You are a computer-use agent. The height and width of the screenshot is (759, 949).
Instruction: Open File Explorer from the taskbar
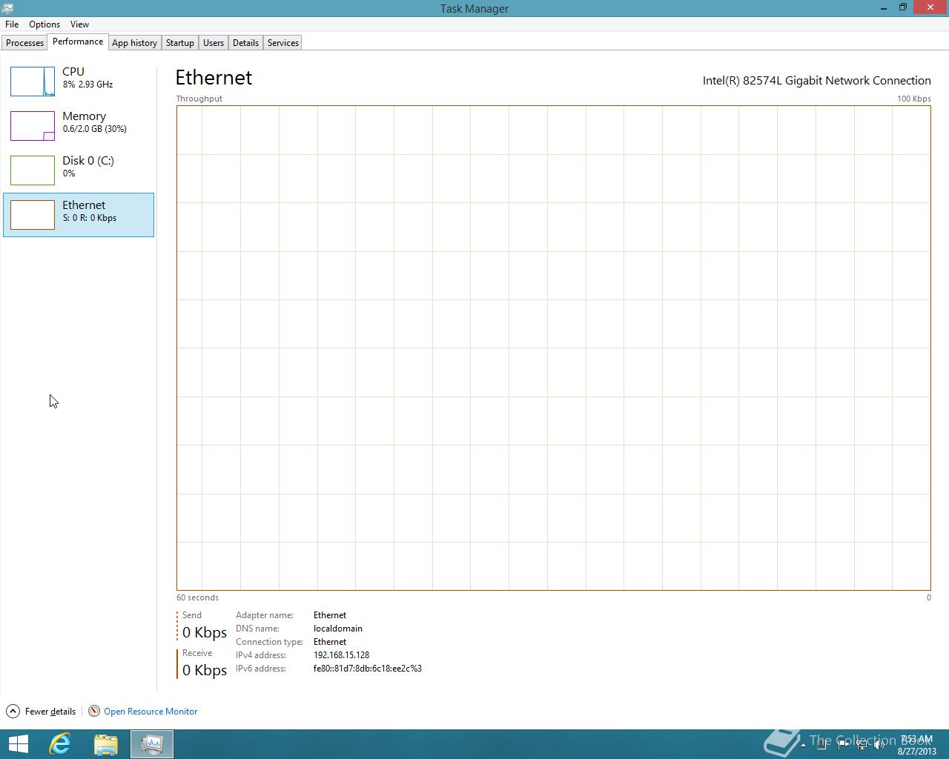point(106,744)
